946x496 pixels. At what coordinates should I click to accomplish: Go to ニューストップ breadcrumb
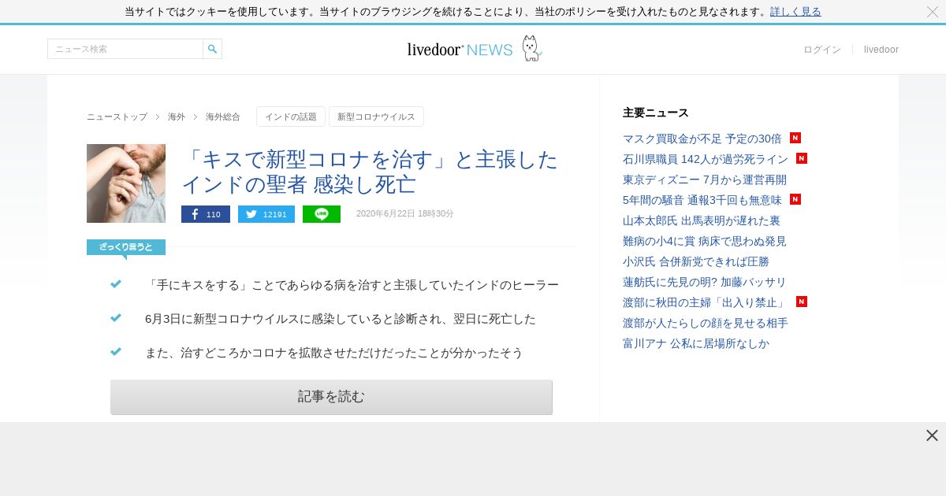coord(117,117)
